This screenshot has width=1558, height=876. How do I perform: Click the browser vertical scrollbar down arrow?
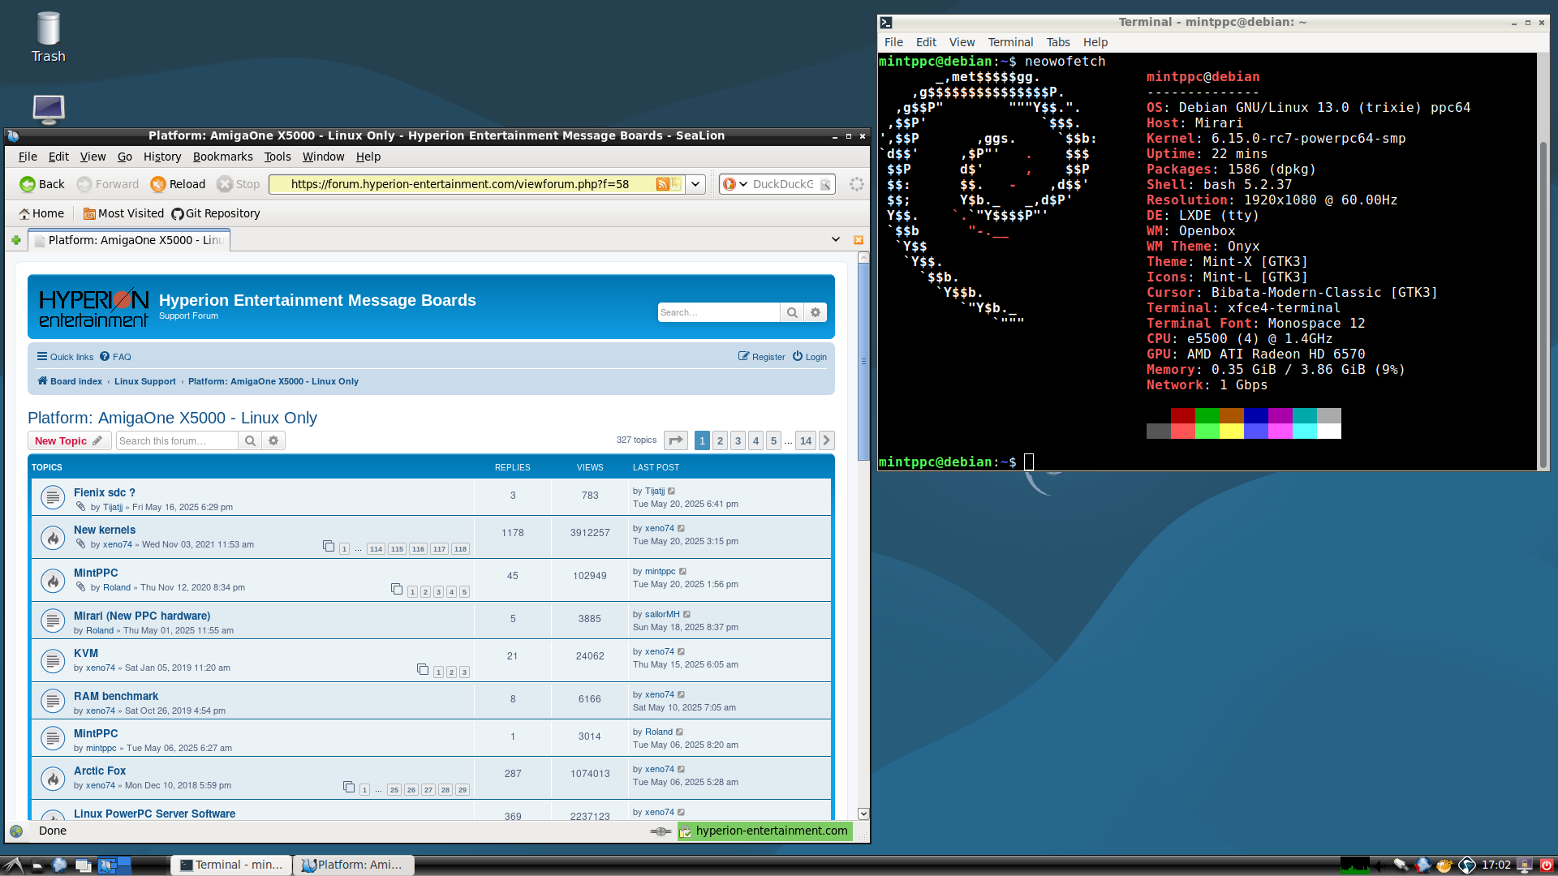(863, 814)
